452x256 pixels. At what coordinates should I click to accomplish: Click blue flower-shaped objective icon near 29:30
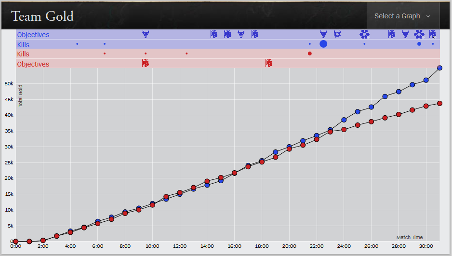click(x=419, y=34)
